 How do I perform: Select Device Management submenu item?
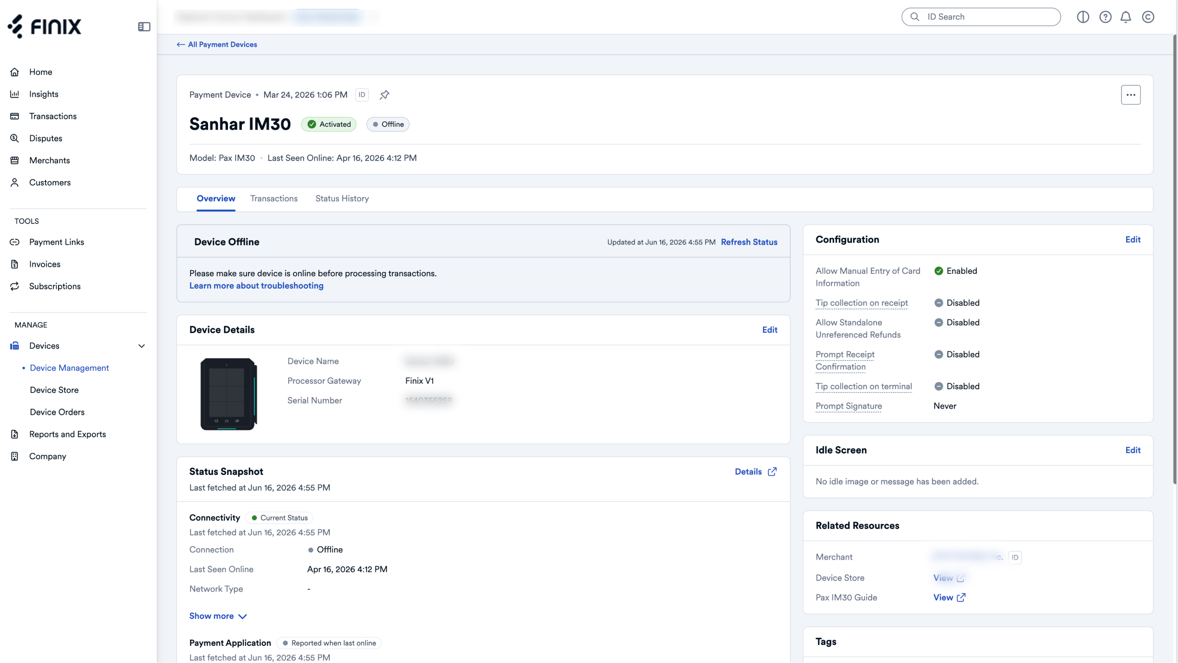pos(69,368)
